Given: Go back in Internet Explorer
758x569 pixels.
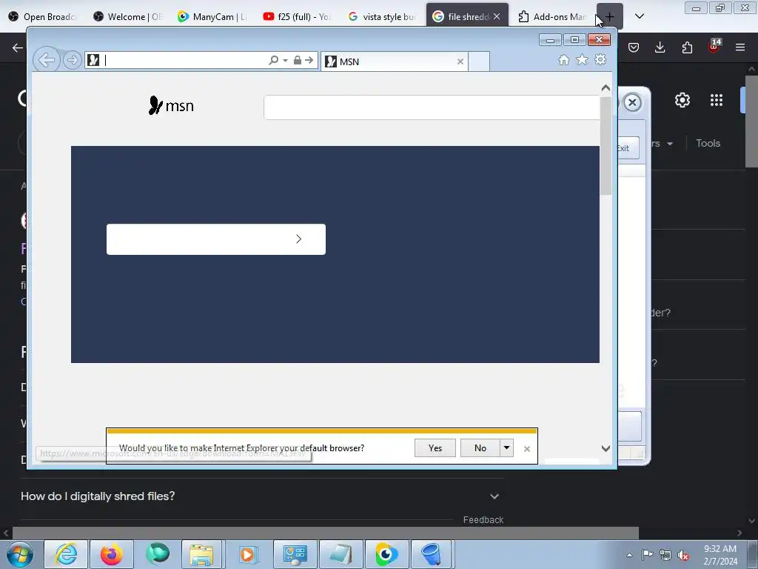Looking at the screenshot, I should (x=47, y=61).
